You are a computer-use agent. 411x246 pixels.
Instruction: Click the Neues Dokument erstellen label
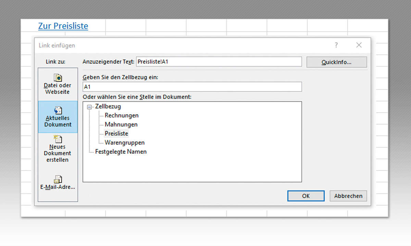tap(58, 153)
